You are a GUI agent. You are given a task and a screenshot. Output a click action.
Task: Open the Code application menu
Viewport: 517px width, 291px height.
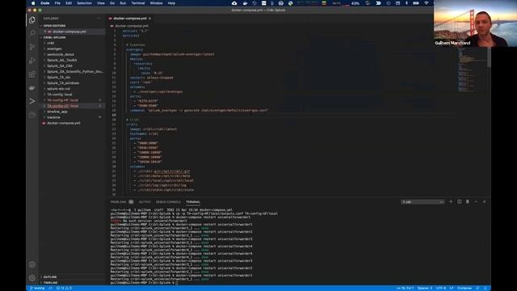coord(45,3)
